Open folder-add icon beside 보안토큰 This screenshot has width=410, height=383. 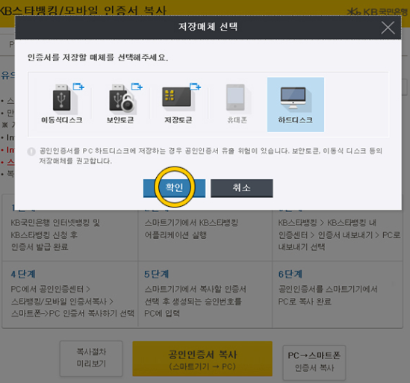pyautogui.click(x=137, y=87)
